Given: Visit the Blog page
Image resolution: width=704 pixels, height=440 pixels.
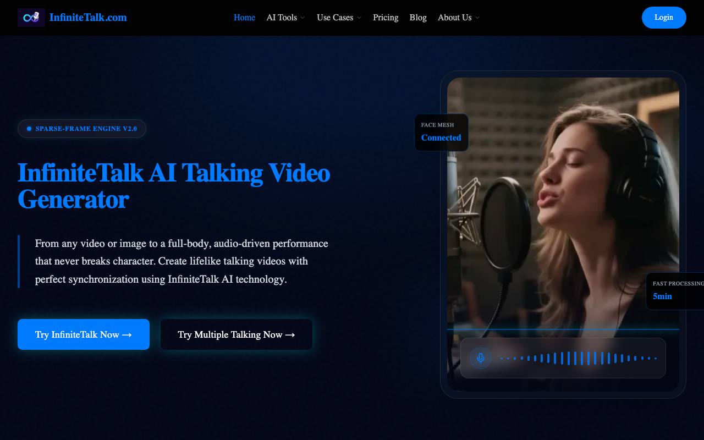Looking at the screenshot, I should pos(418,18).
